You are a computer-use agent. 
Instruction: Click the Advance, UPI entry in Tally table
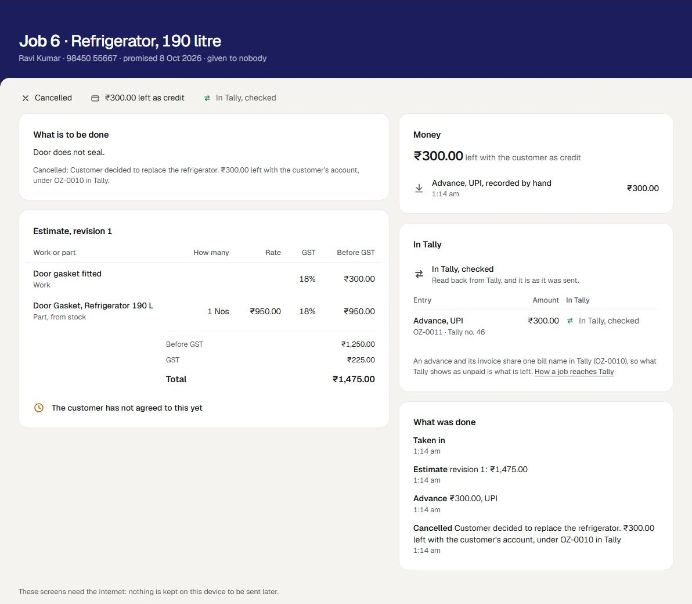[x=438, y=321]
